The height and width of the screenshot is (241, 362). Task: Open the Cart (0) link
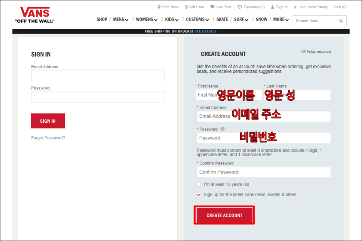click(x=340, y=7)
